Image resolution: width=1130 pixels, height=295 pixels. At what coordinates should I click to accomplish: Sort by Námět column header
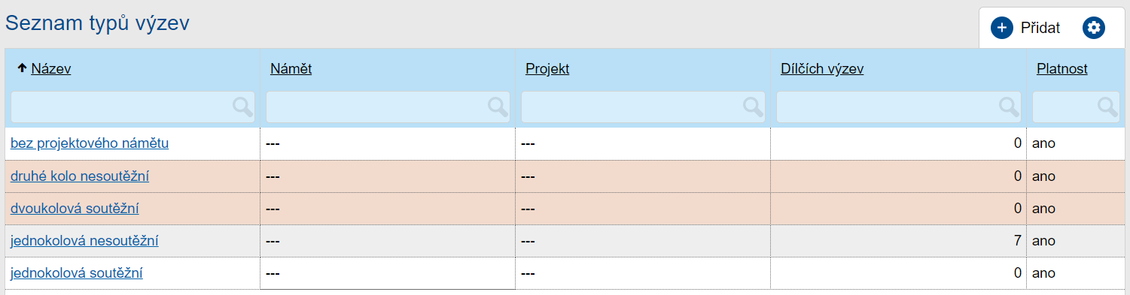[291, 69]
